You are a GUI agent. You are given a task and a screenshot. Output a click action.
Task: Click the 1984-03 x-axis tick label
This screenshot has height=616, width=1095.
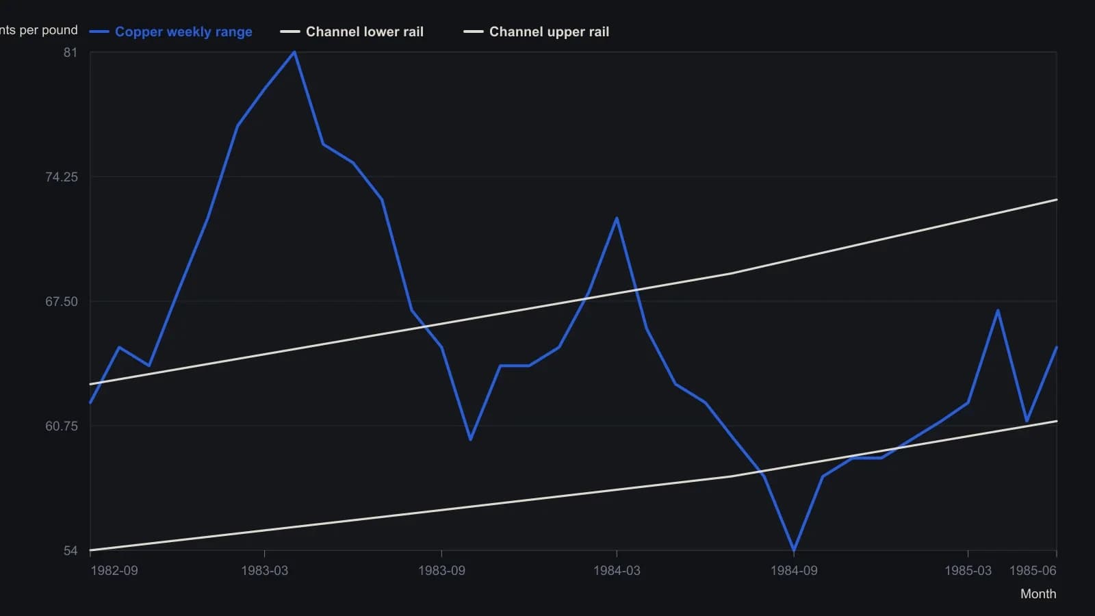click(x=617, y=570)
